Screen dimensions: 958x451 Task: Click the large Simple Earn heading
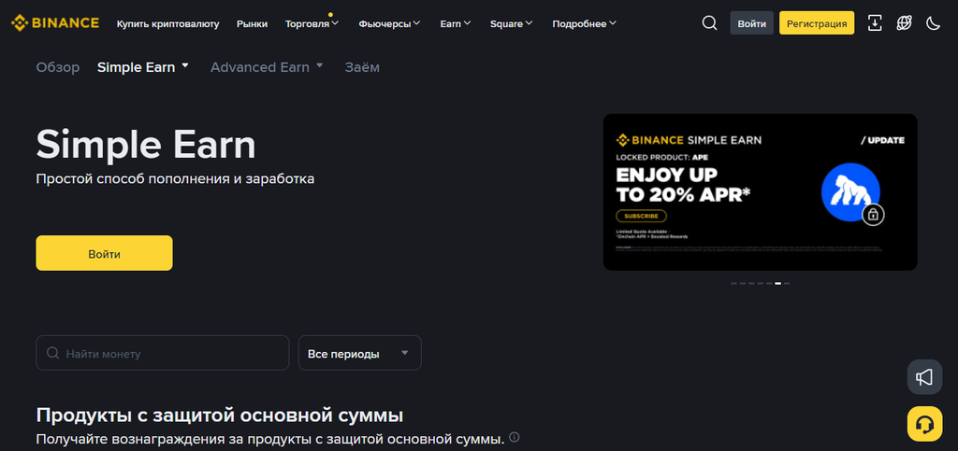(146, 145)
